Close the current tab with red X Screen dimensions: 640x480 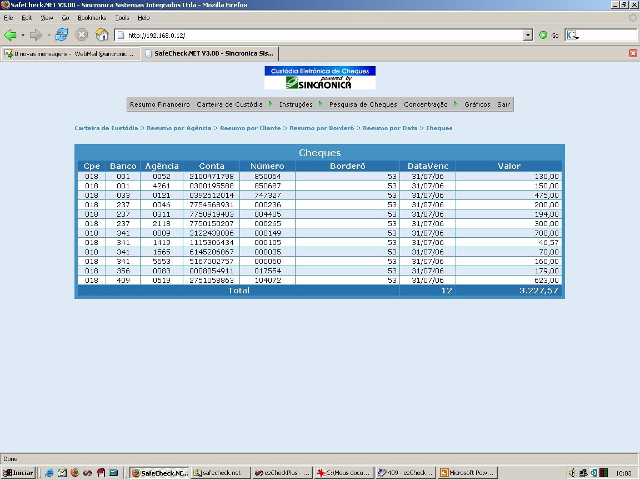coord(633,53)
